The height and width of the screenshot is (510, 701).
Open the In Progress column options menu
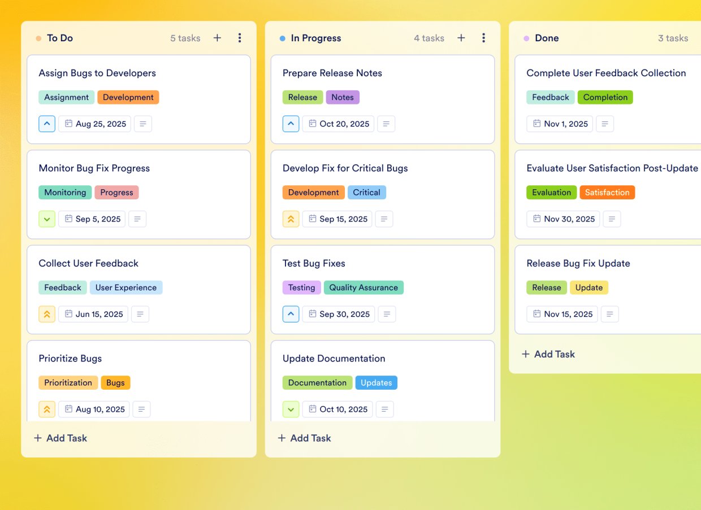[483, 38]
